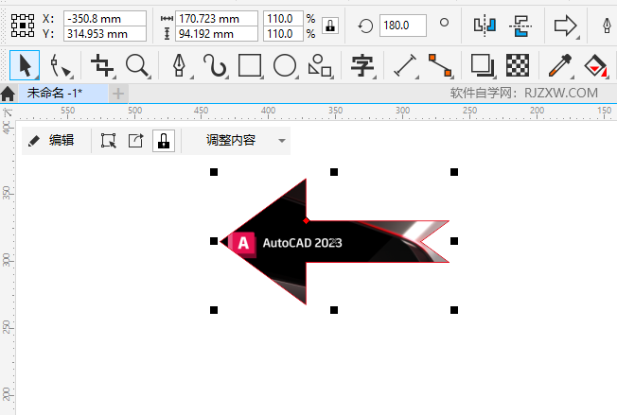Toggle lock contents to PowerClip
617x415 pixels.
[164, 141]
